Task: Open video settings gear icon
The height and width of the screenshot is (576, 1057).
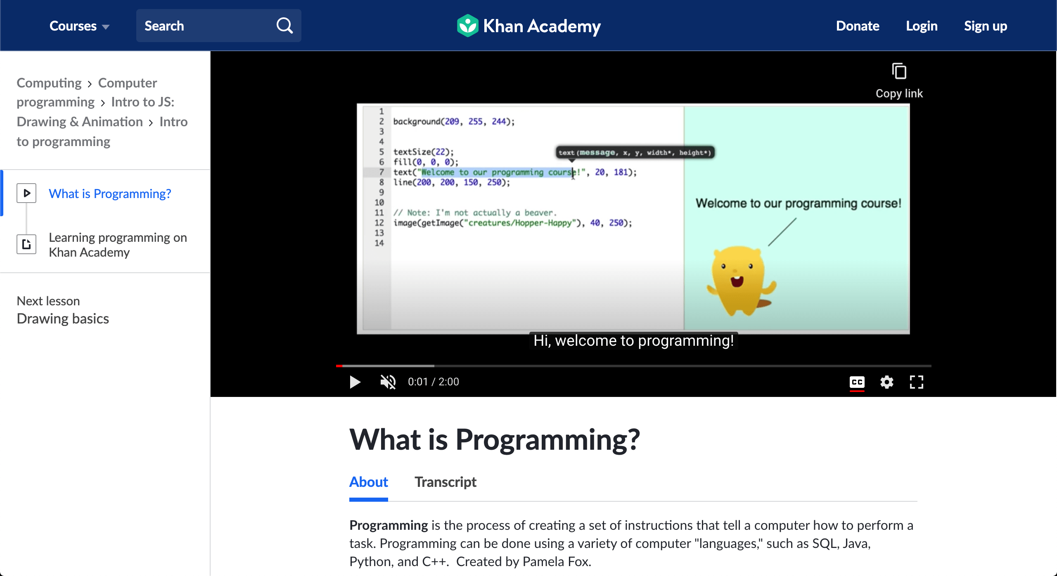Action: (886, 382)
